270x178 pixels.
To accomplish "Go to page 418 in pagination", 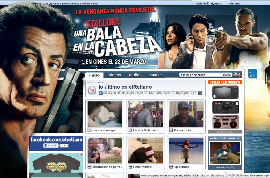I will (x=137, y=93).
